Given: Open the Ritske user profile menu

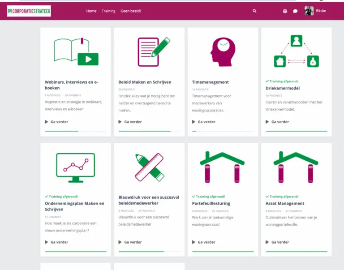Looking at the screenshot, I should pos(316,11).
